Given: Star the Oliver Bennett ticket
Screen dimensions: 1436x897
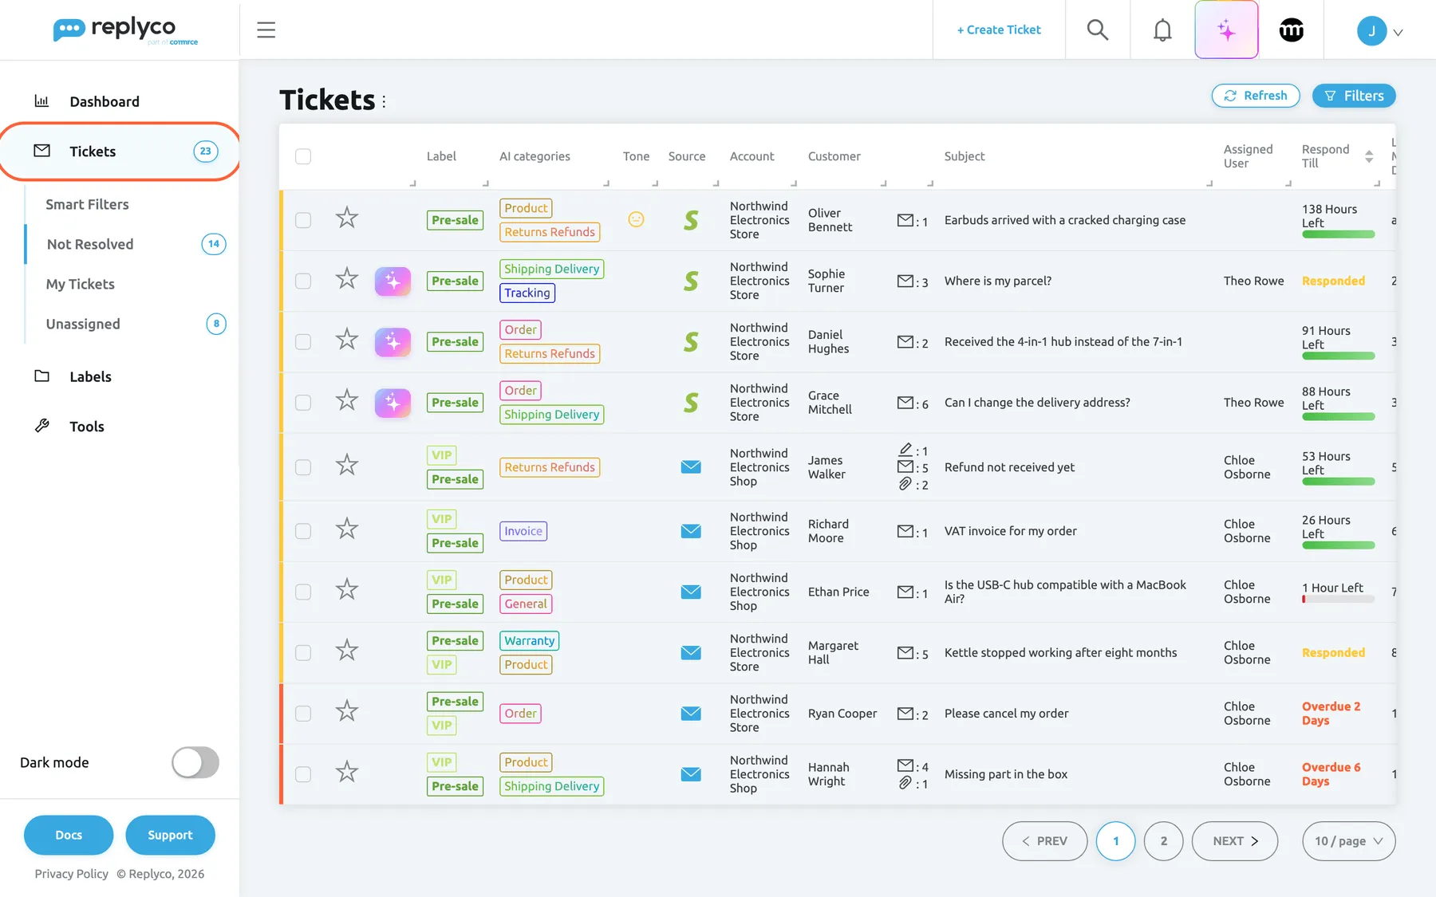Looking at the screenshot, I should (347, 218).
